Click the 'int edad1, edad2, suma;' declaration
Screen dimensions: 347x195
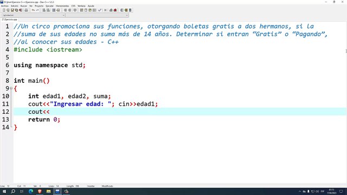coord(69,96)
